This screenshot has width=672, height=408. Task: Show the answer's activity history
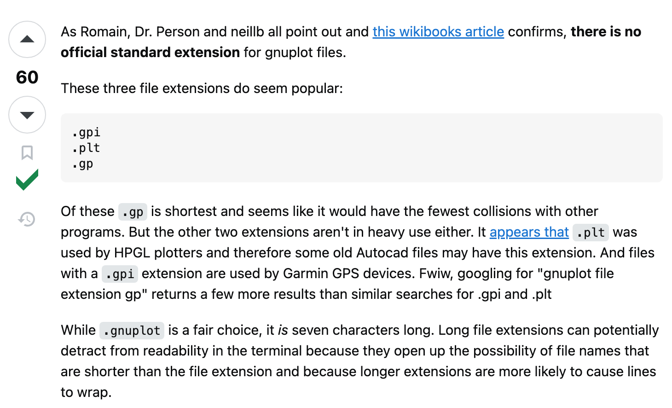coord(27,219)
